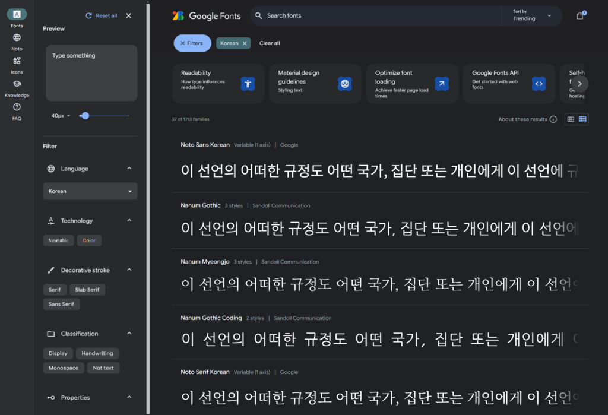The image size is (608, 415).
Task: Click the Optimize font loading arrow icon
Action: coord(442,84)
